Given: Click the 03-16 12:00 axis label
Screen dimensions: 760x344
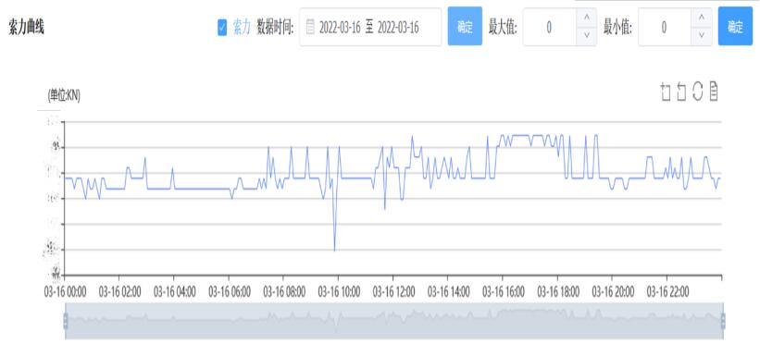Looking at the screenshot, I should 393,292.
